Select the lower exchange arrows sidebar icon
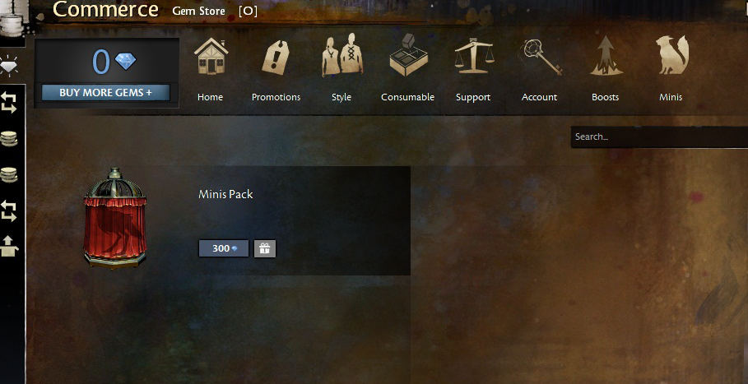 [9, 211]
